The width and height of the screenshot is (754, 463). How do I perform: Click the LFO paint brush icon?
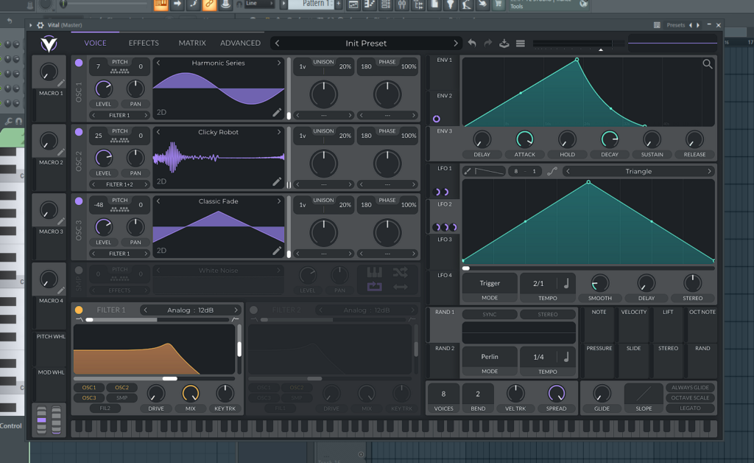pyautogui.click(x=468, y=171)
